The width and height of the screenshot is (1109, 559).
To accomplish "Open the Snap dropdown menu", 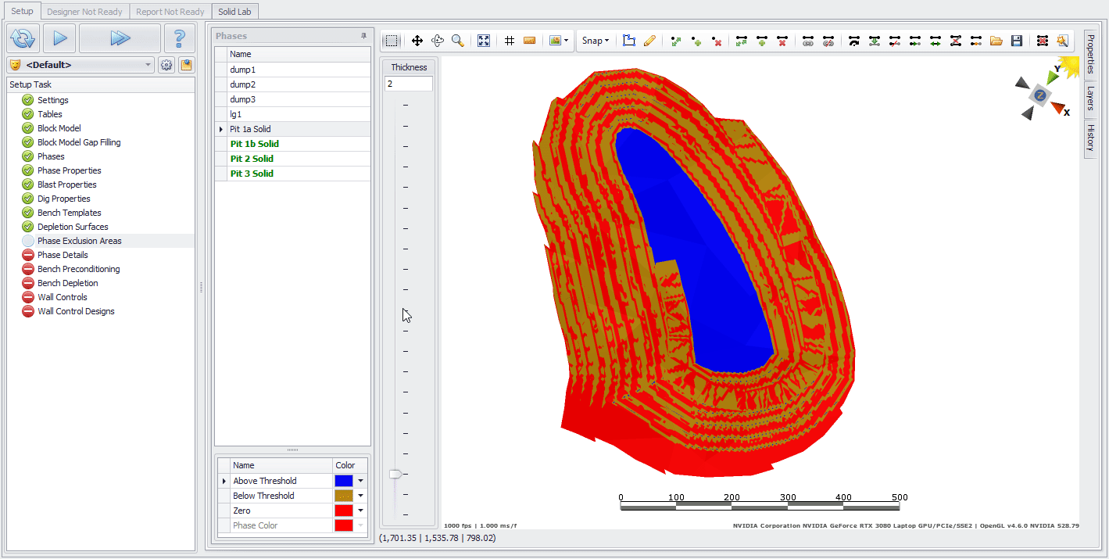I will [595, 41].
